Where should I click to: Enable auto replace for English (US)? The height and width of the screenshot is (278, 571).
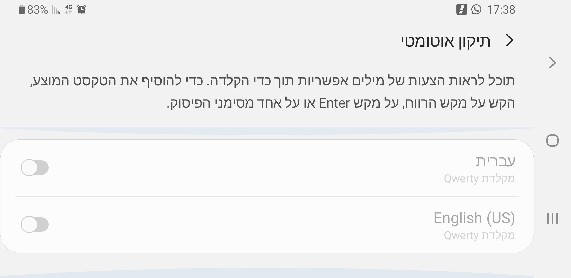[x=35, y=224]
